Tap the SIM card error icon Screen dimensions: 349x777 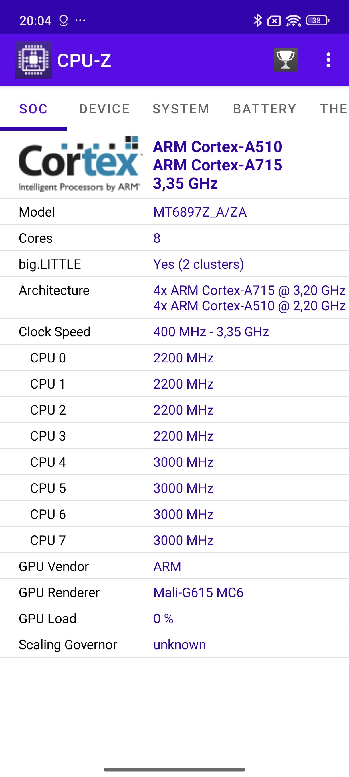pyautogui.click(x=274, y=21)
